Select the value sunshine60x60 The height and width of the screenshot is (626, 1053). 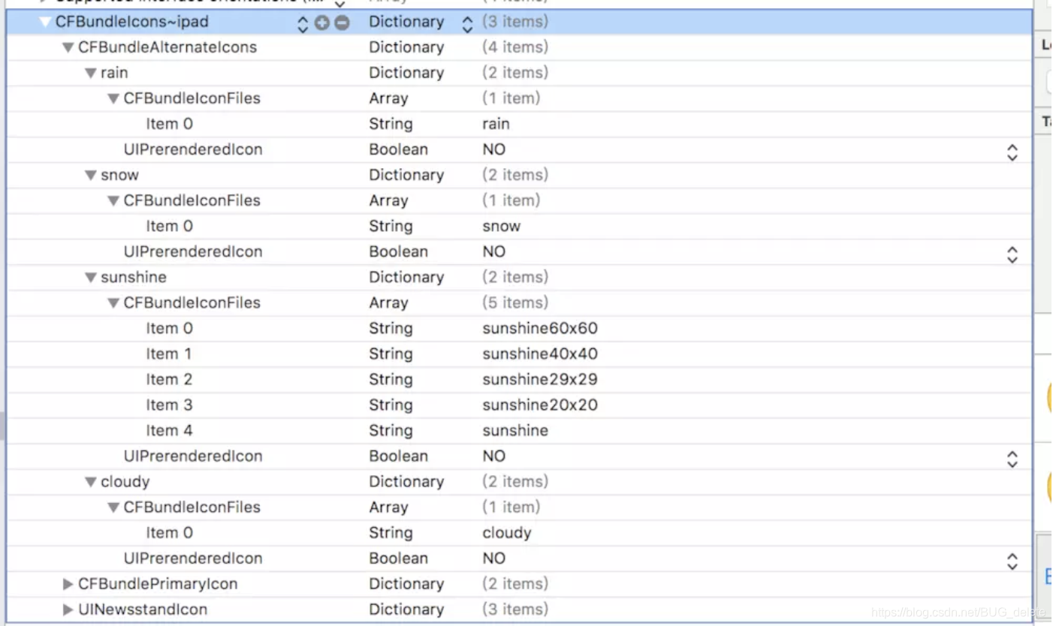click(x=540, y=328)
